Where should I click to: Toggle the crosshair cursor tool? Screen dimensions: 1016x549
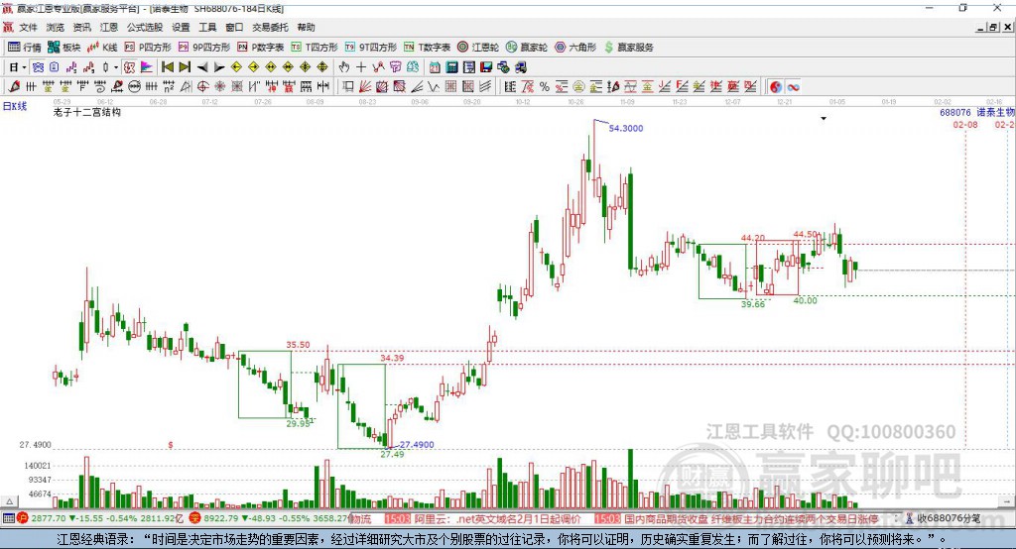coord(361,67)
